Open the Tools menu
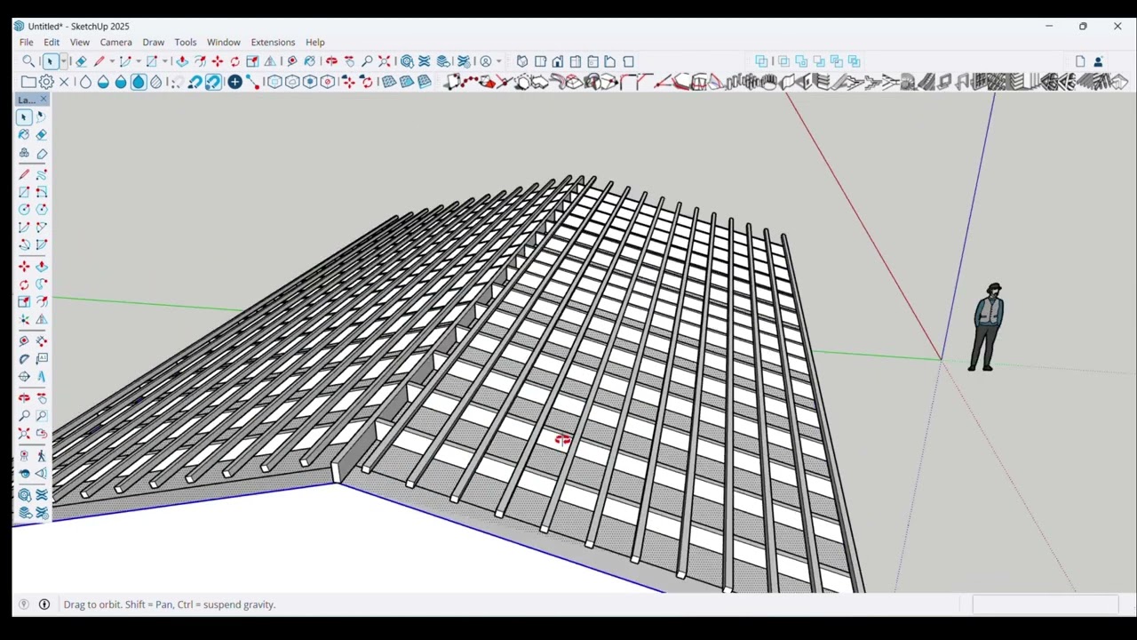The height and width of the screenshot is (640, 1137). (186, 42)
